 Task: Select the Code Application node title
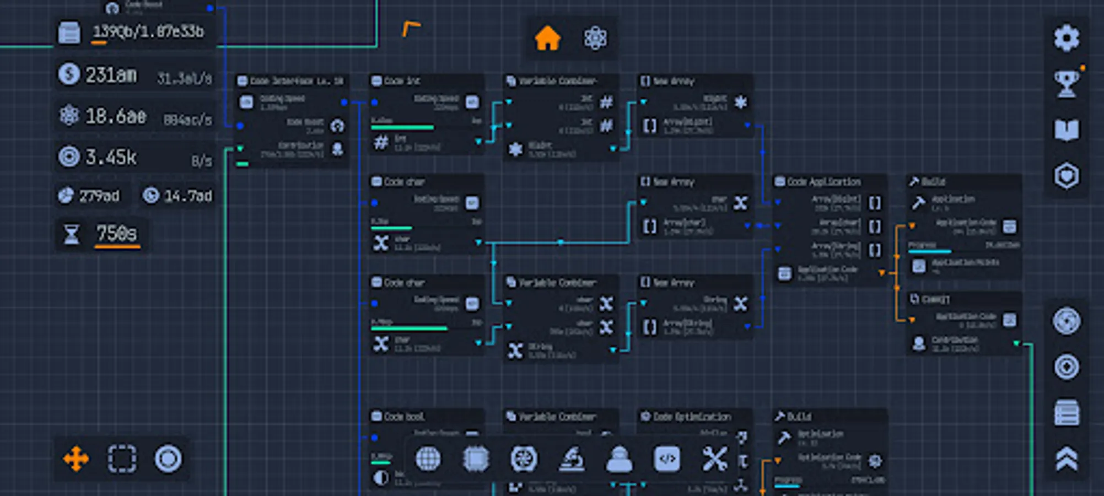823,182
